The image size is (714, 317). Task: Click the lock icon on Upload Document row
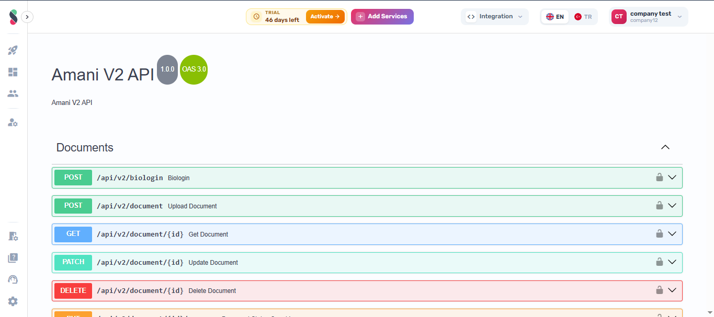(x=660, y=205)
